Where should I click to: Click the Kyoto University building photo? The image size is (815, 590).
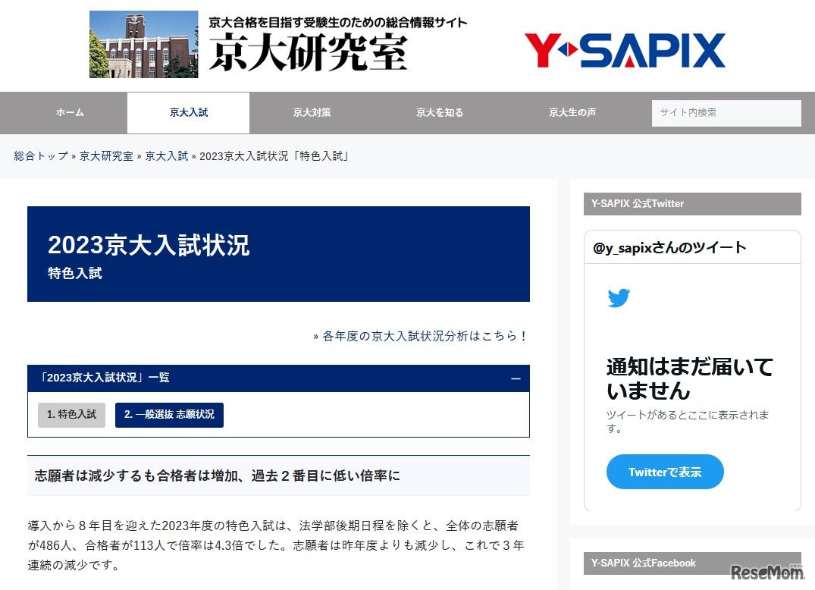click(143, 44)
